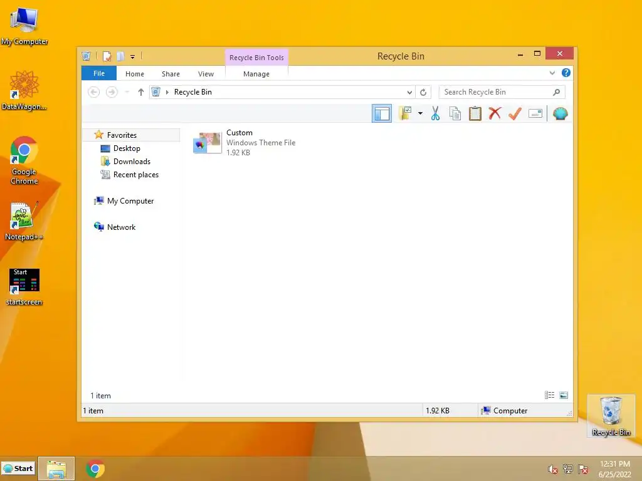
Task: Click the muted volume tray icon
Action: click(552, 469)
